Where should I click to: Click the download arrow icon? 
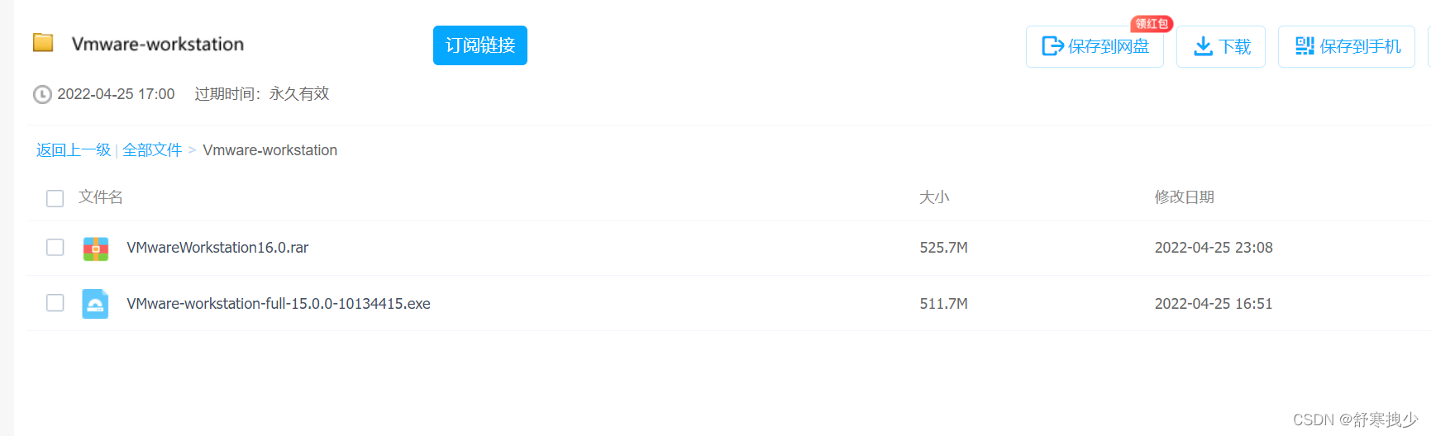click(1204, 46)
